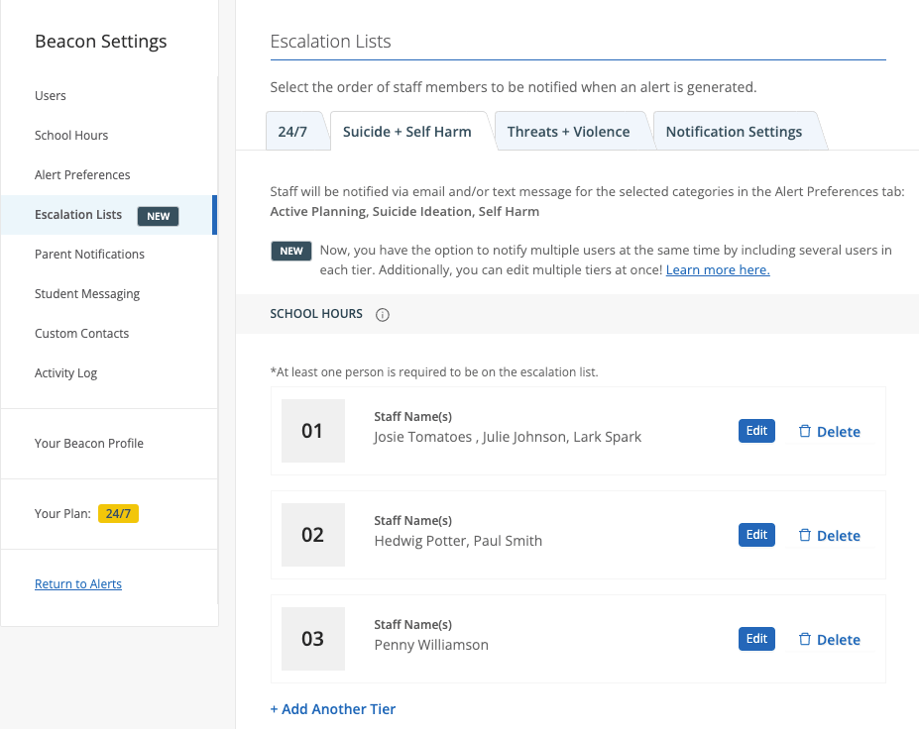Image resolution: width=919 pixels, height=729 pixels.
Task: Delete tier 03 via Delete label
Action: (x=838, y=640)
